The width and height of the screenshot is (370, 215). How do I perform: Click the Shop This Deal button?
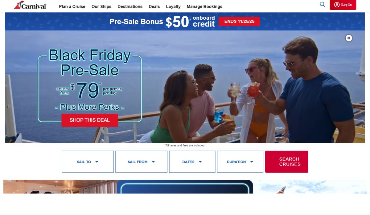click(x=90, y=120)
